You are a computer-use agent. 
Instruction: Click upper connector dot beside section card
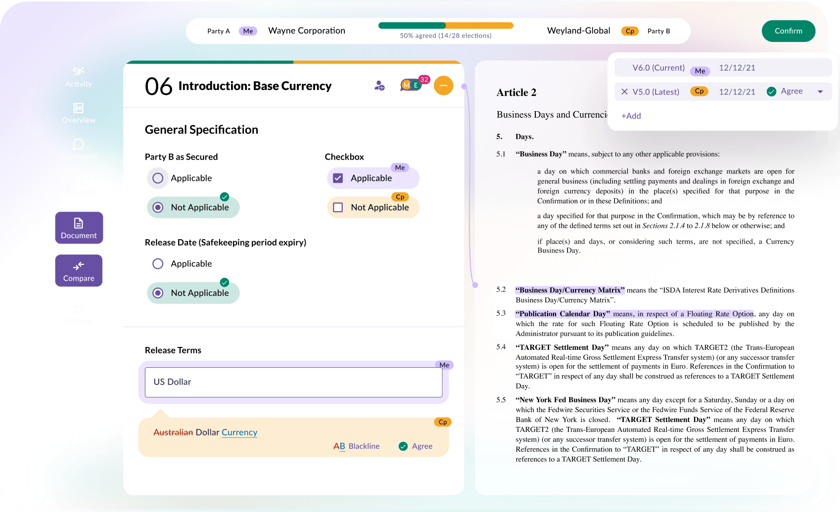click(x=464, y=86)
